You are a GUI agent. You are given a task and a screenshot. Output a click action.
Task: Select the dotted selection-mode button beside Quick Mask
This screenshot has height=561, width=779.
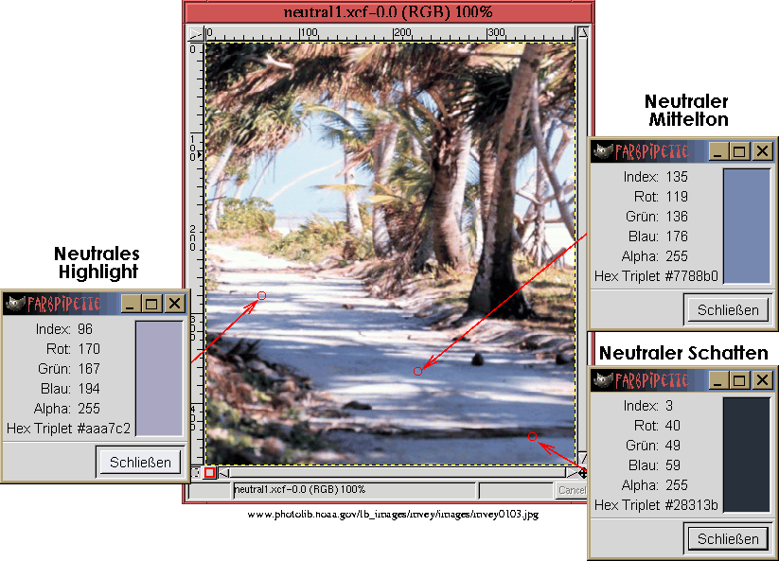point(196,472)
